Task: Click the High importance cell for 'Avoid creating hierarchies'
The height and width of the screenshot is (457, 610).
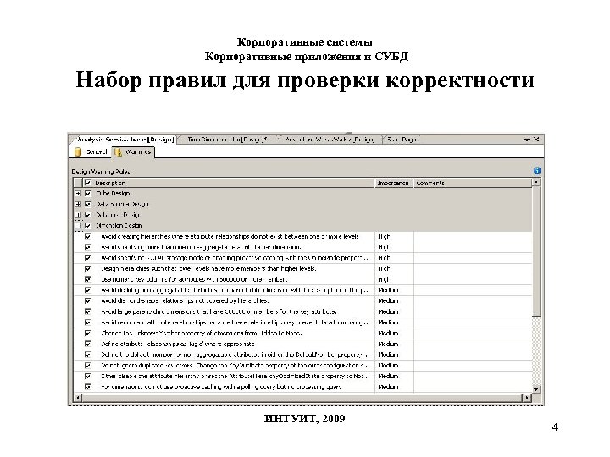Action: point(394,236)
